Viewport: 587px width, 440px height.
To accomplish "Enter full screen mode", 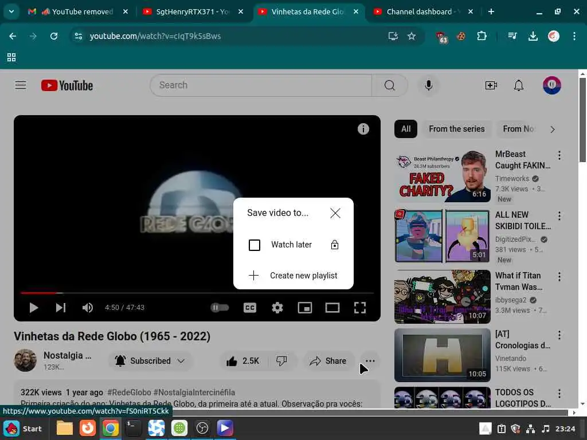I will (360, 308).
